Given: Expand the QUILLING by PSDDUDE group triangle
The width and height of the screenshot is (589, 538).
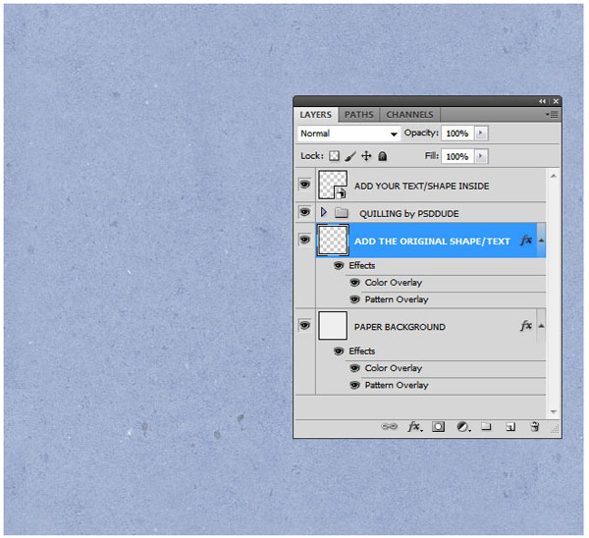Looking at the screenshot, I should [x=323, y=212].
